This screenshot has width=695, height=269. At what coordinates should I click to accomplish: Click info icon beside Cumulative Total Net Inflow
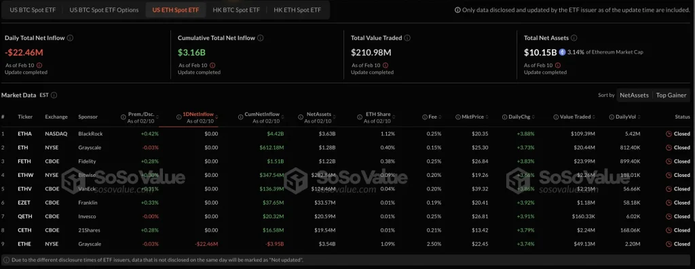[x=261, y=38]
